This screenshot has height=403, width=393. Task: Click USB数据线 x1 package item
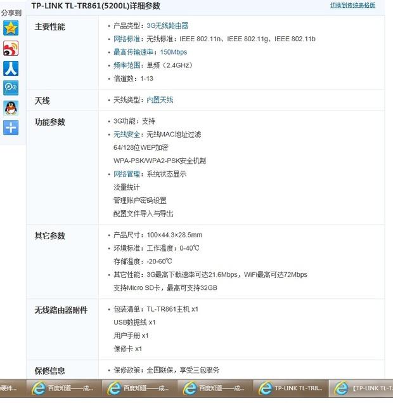point(134,322)
